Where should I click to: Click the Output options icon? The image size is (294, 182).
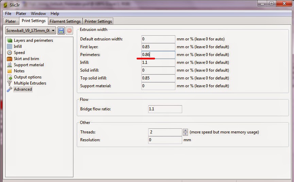[x=10, y=77]
